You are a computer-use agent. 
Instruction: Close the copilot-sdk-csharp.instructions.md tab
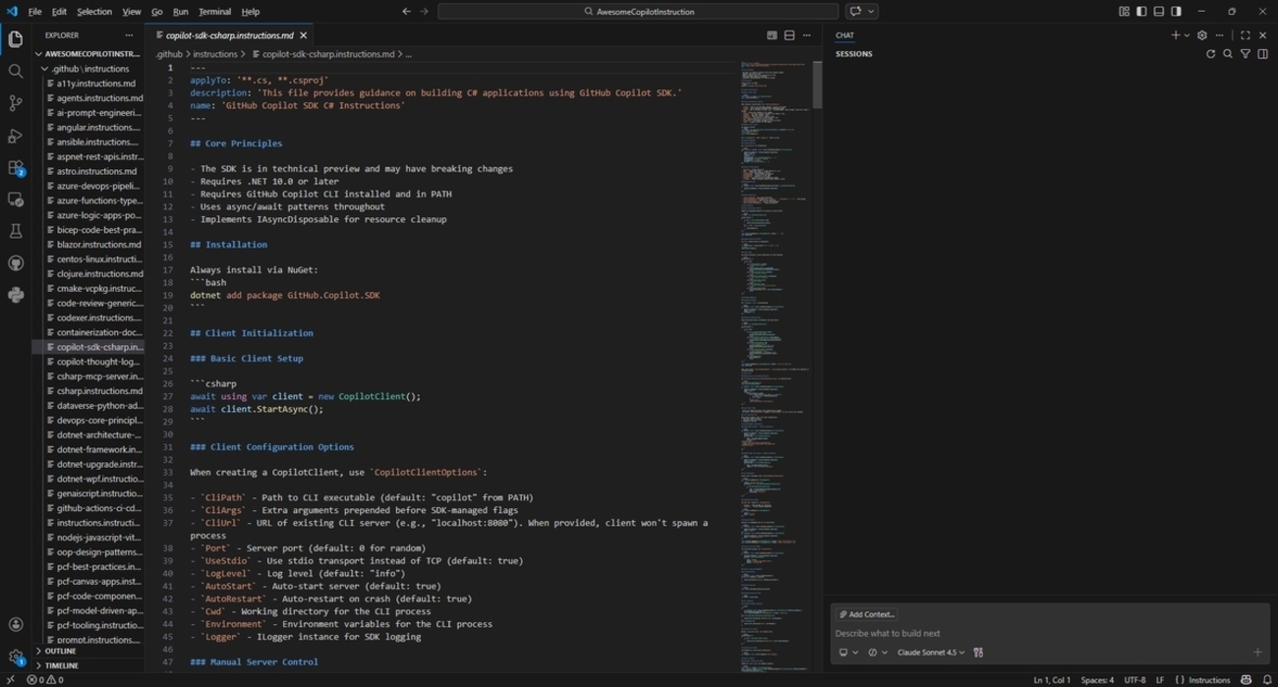point(303,35)
